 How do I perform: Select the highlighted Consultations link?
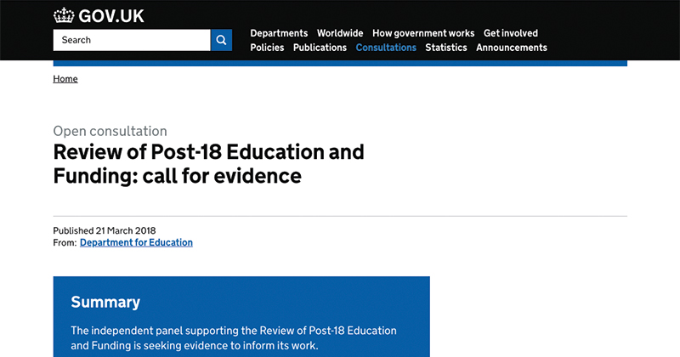pos(386,48)
